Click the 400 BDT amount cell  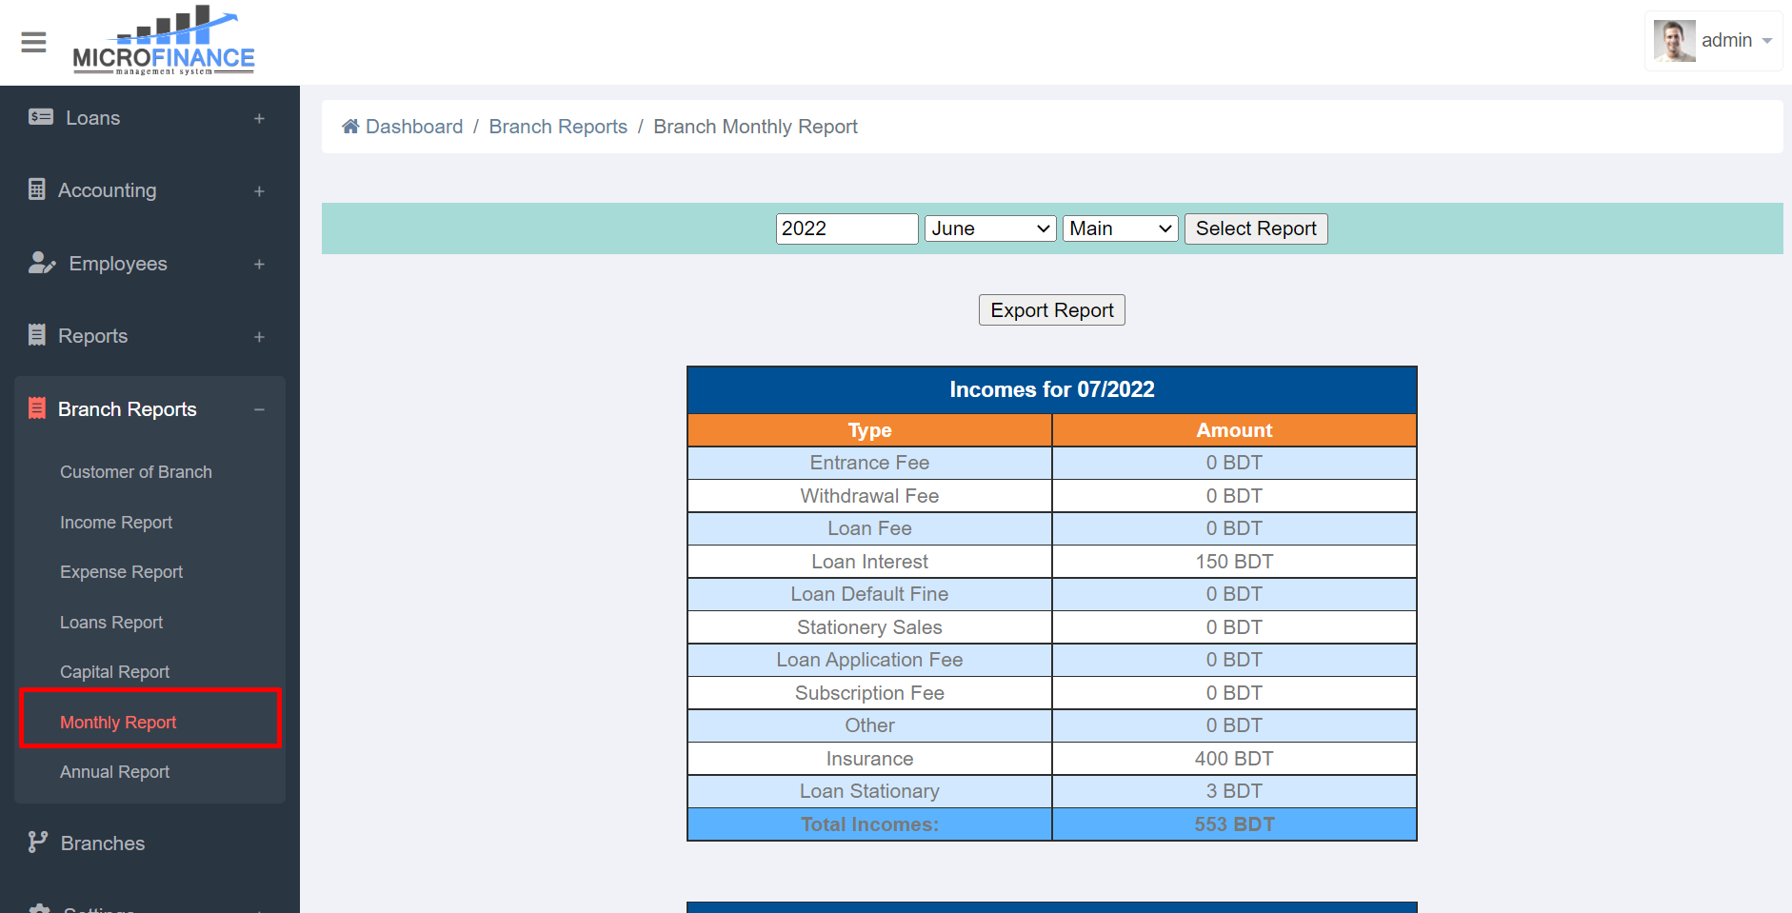[x=1234, y=759]
